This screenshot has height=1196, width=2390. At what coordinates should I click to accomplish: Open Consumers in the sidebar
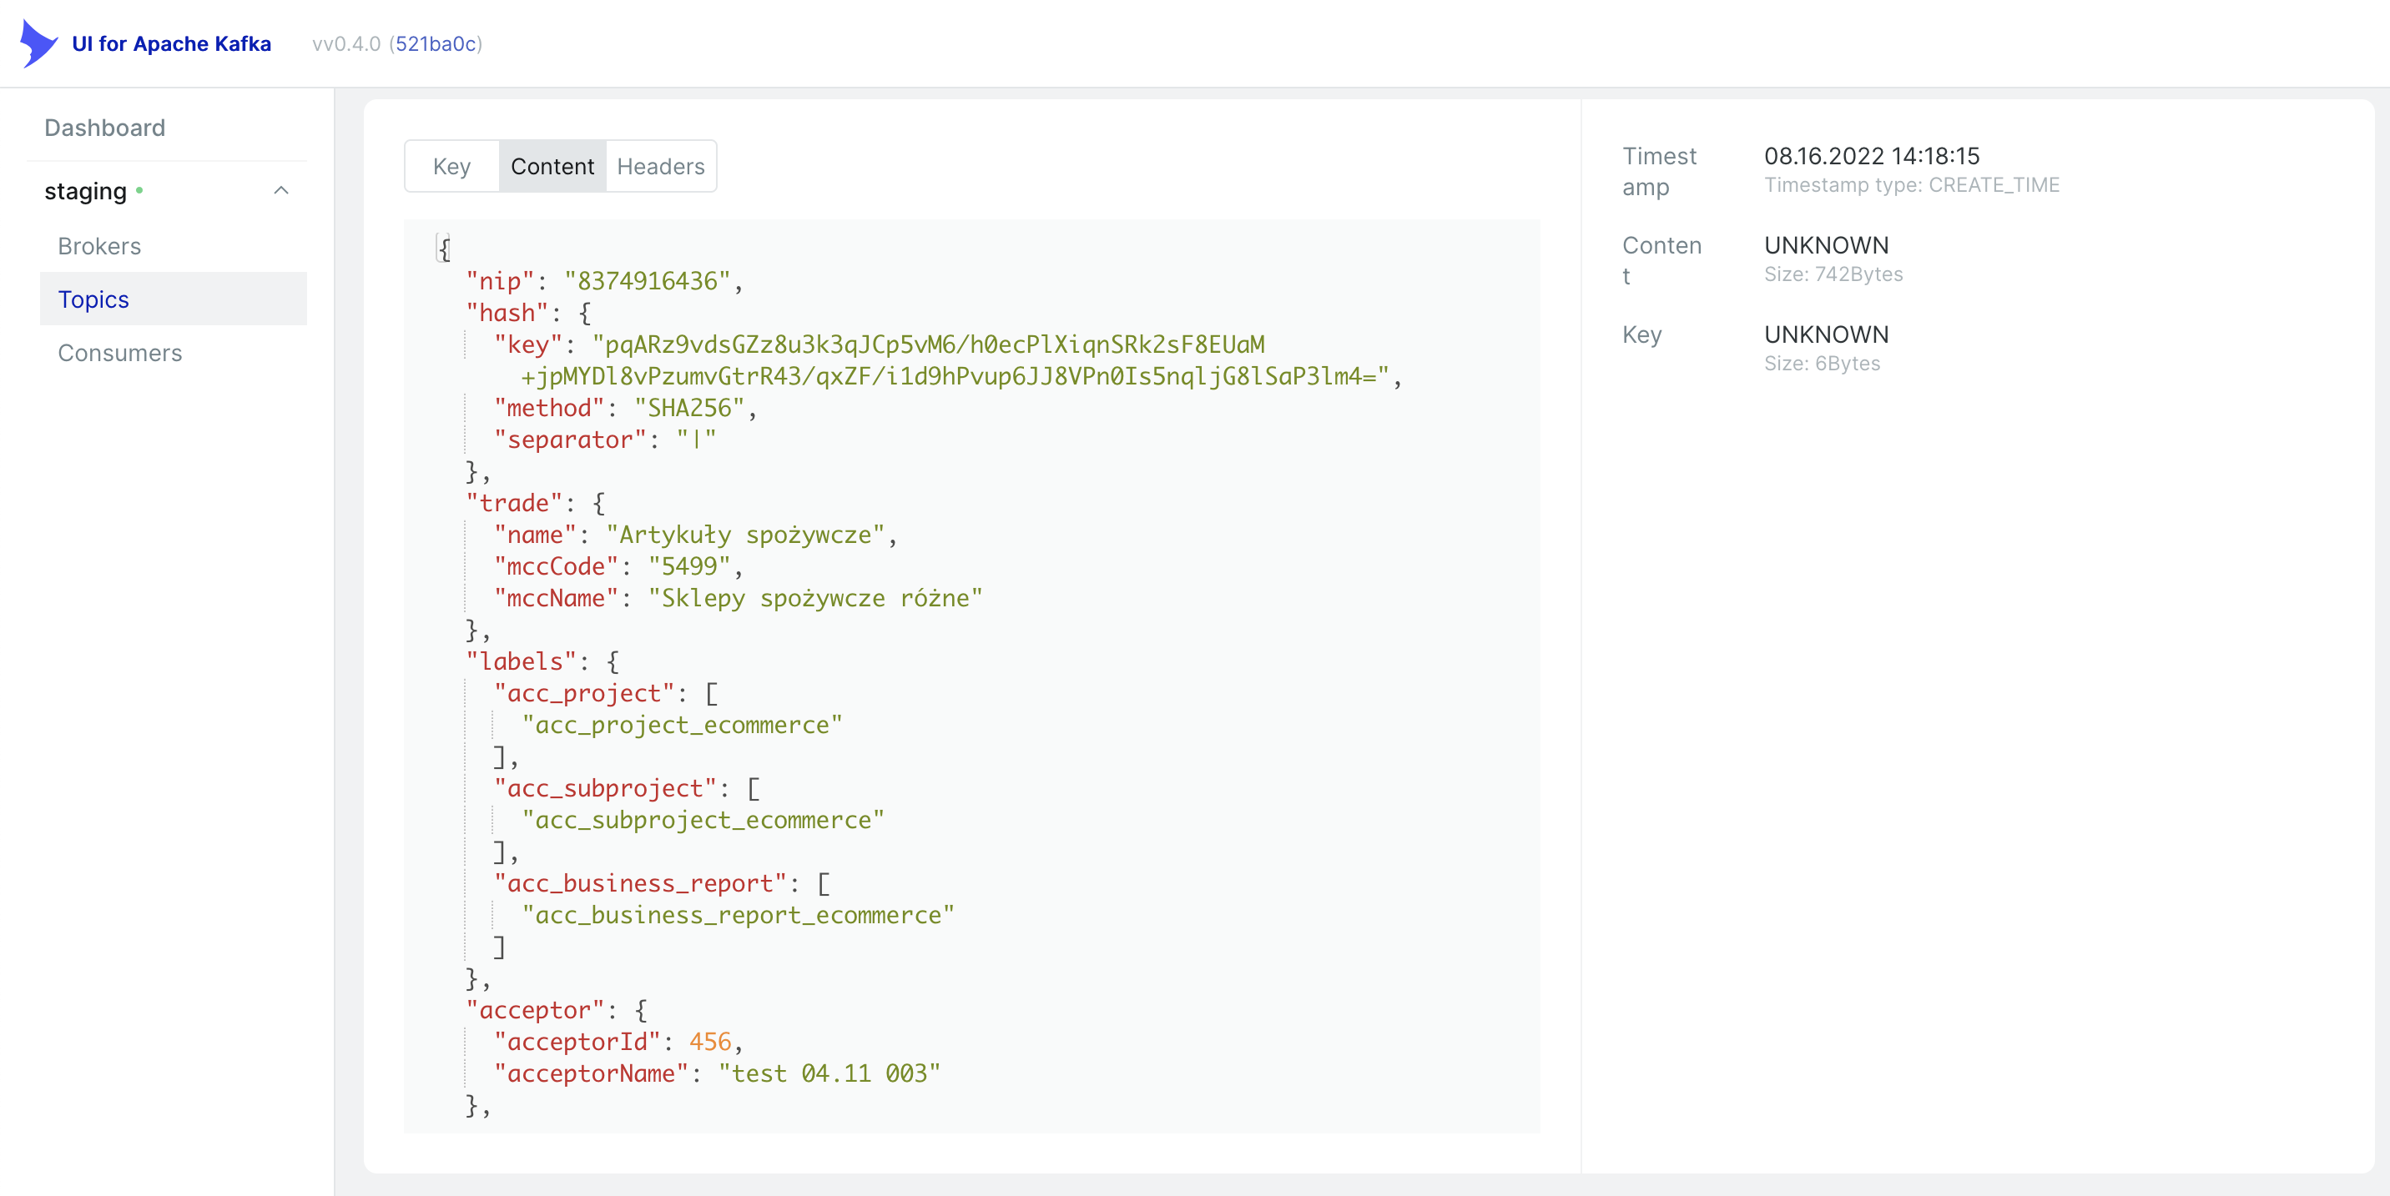pyautogui.click(x=119, y=354)
